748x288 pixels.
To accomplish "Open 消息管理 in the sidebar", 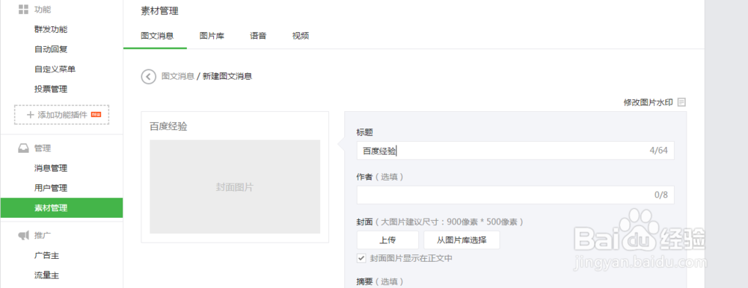I will [x=51, y=168].
